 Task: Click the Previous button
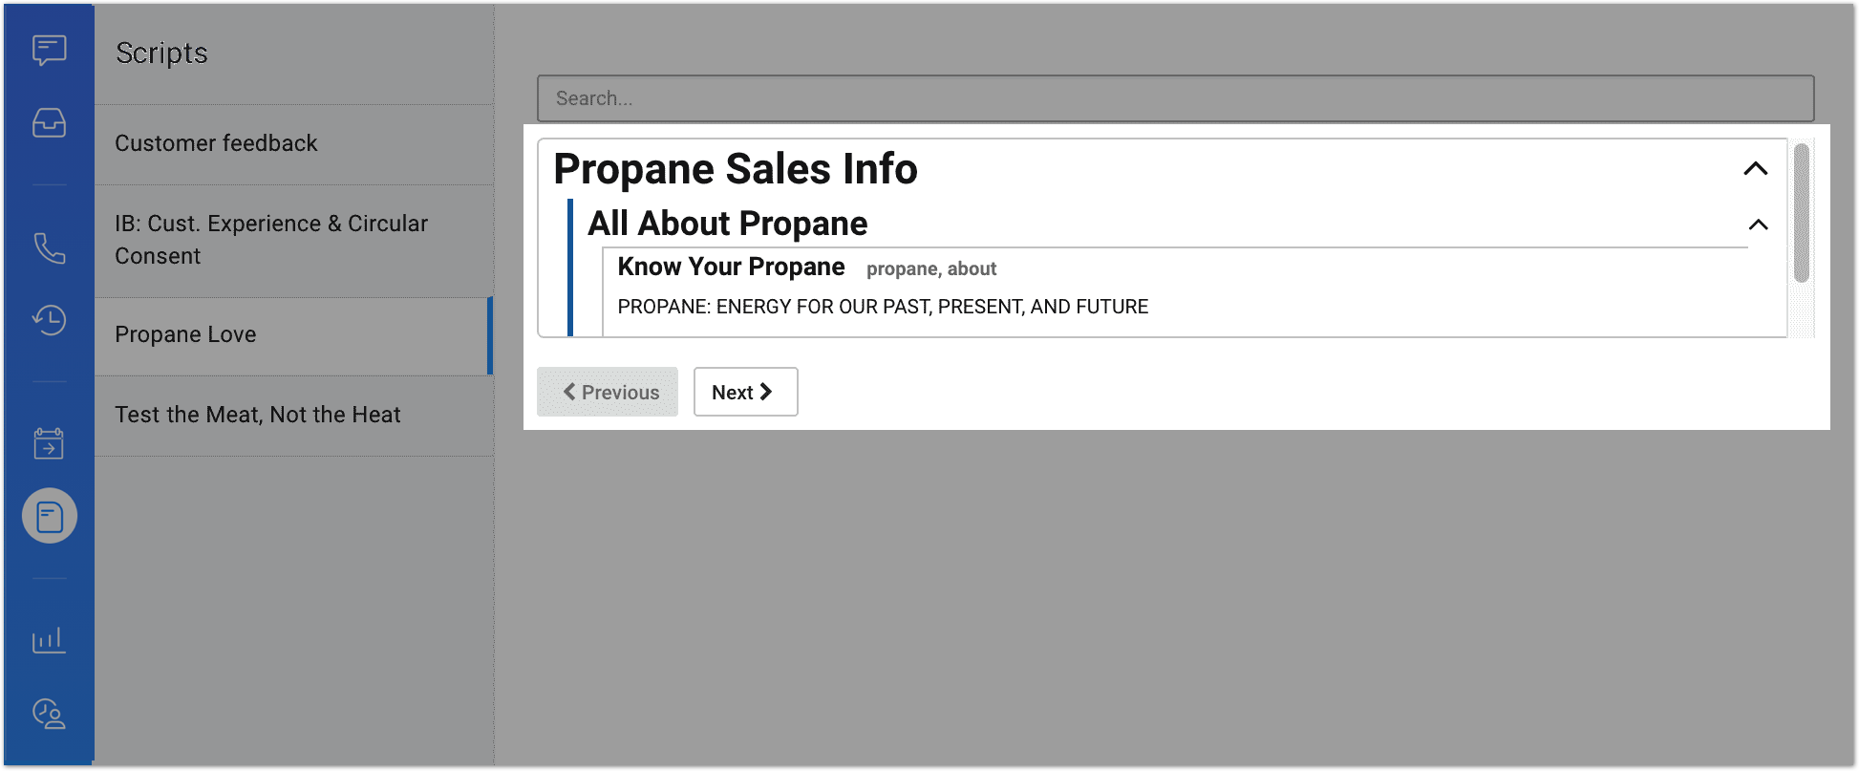pos(608,392)
